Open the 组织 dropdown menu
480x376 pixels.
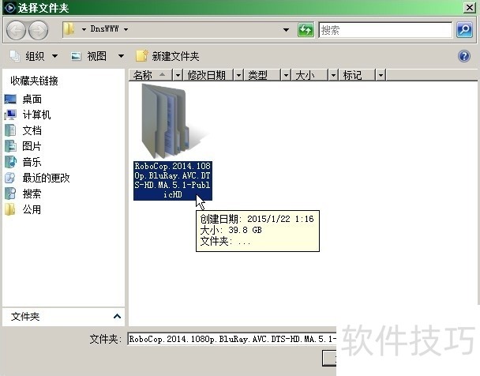coord(54,56)
